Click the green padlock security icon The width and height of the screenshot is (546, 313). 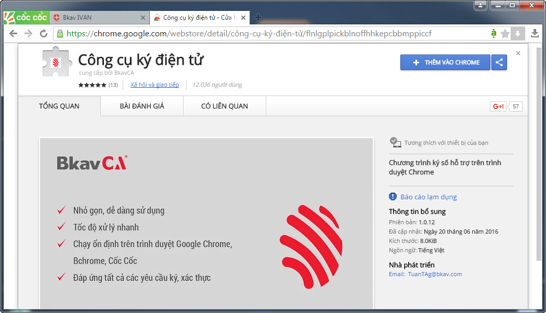click(60, 33)
